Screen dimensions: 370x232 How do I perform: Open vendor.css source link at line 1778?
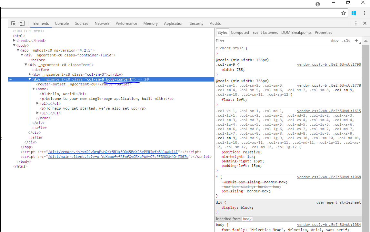tap(329, 85)
